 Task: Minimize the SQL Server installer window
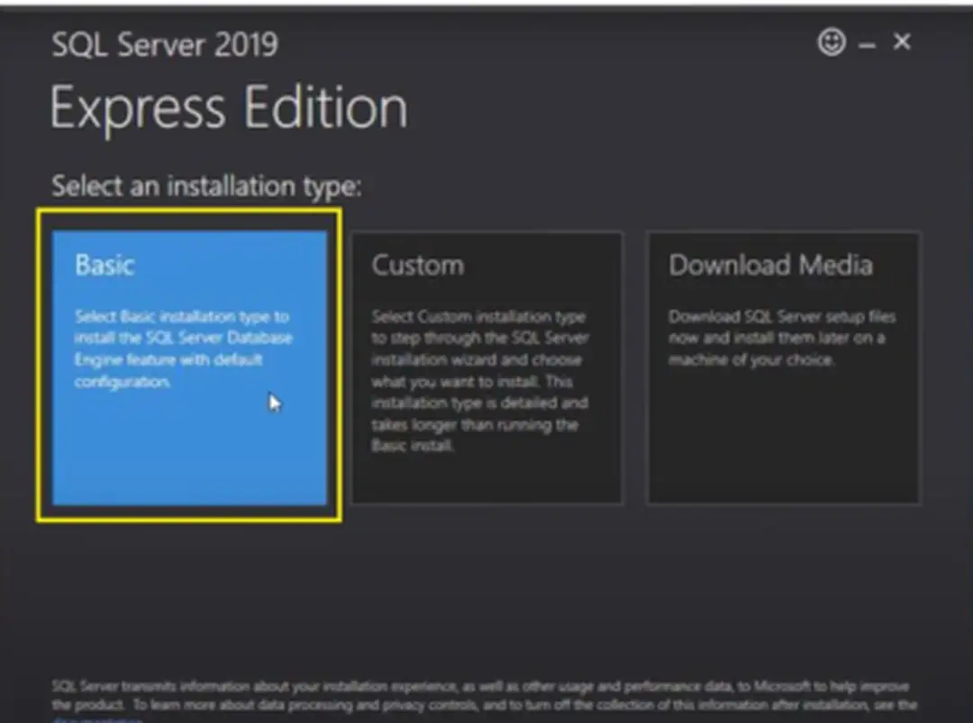(x=866, y=41)
